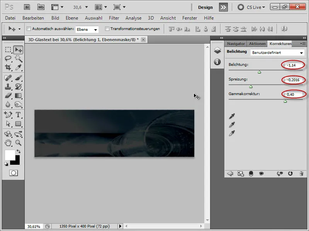The image size is (309, 231).
Task: Launch Adobe Bridge from the top bar
Action: pyautogui.click(x=27, y=7)
